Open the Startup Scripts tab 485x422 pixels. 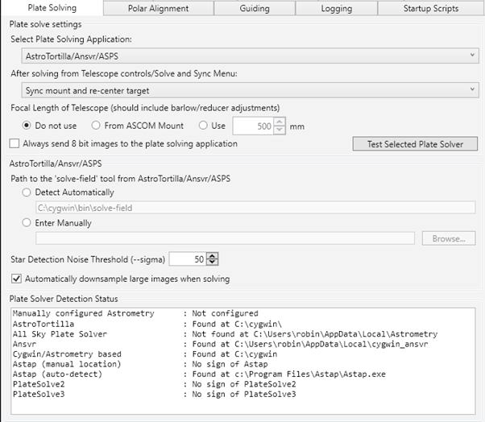[x=430, y=8]
